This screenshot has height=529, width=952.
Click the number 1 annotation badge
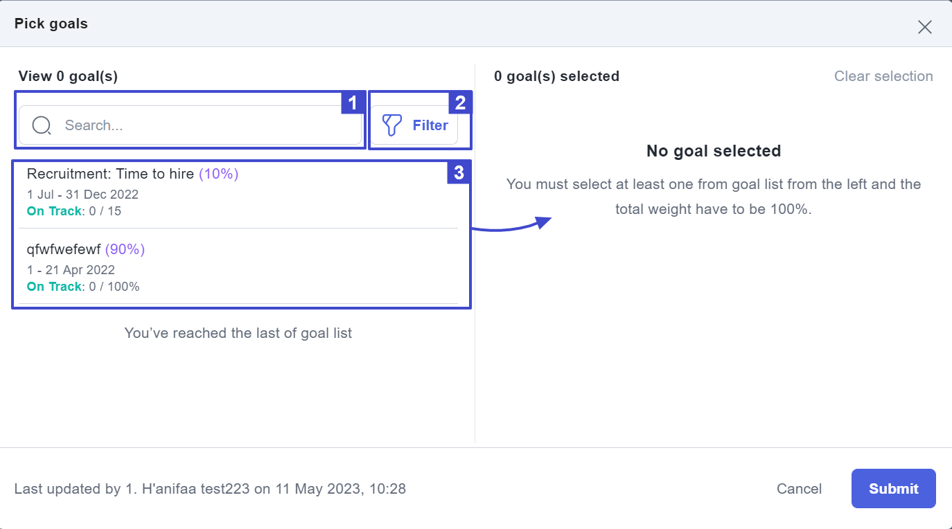tap(352, 103)
